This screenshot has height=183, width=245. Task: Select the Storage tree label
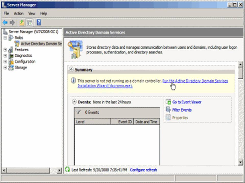[21, 68]
